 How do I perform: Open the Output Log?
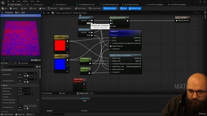coord(20,114)
